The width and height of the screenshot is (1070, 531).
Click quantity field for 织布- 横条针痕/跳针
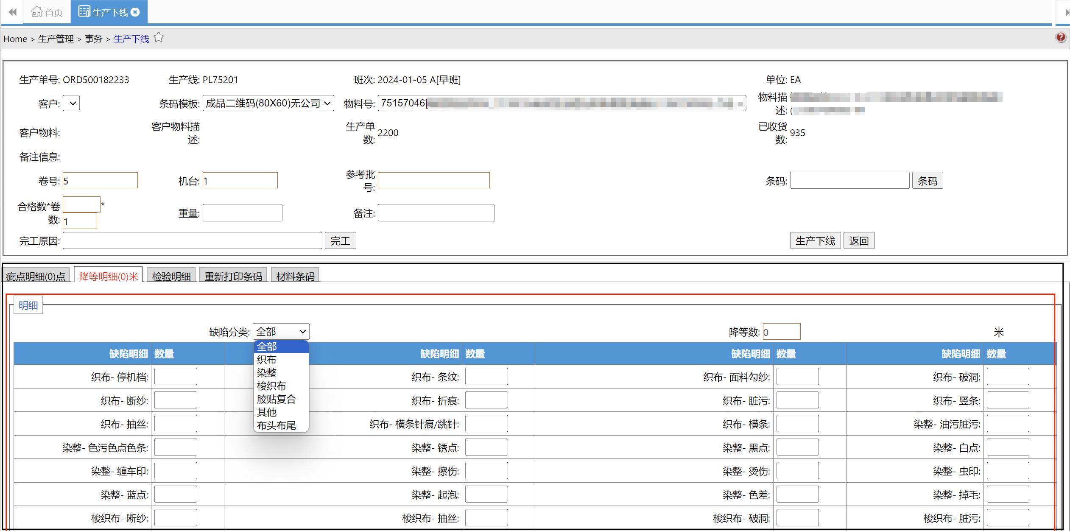(x=486, y=424)
